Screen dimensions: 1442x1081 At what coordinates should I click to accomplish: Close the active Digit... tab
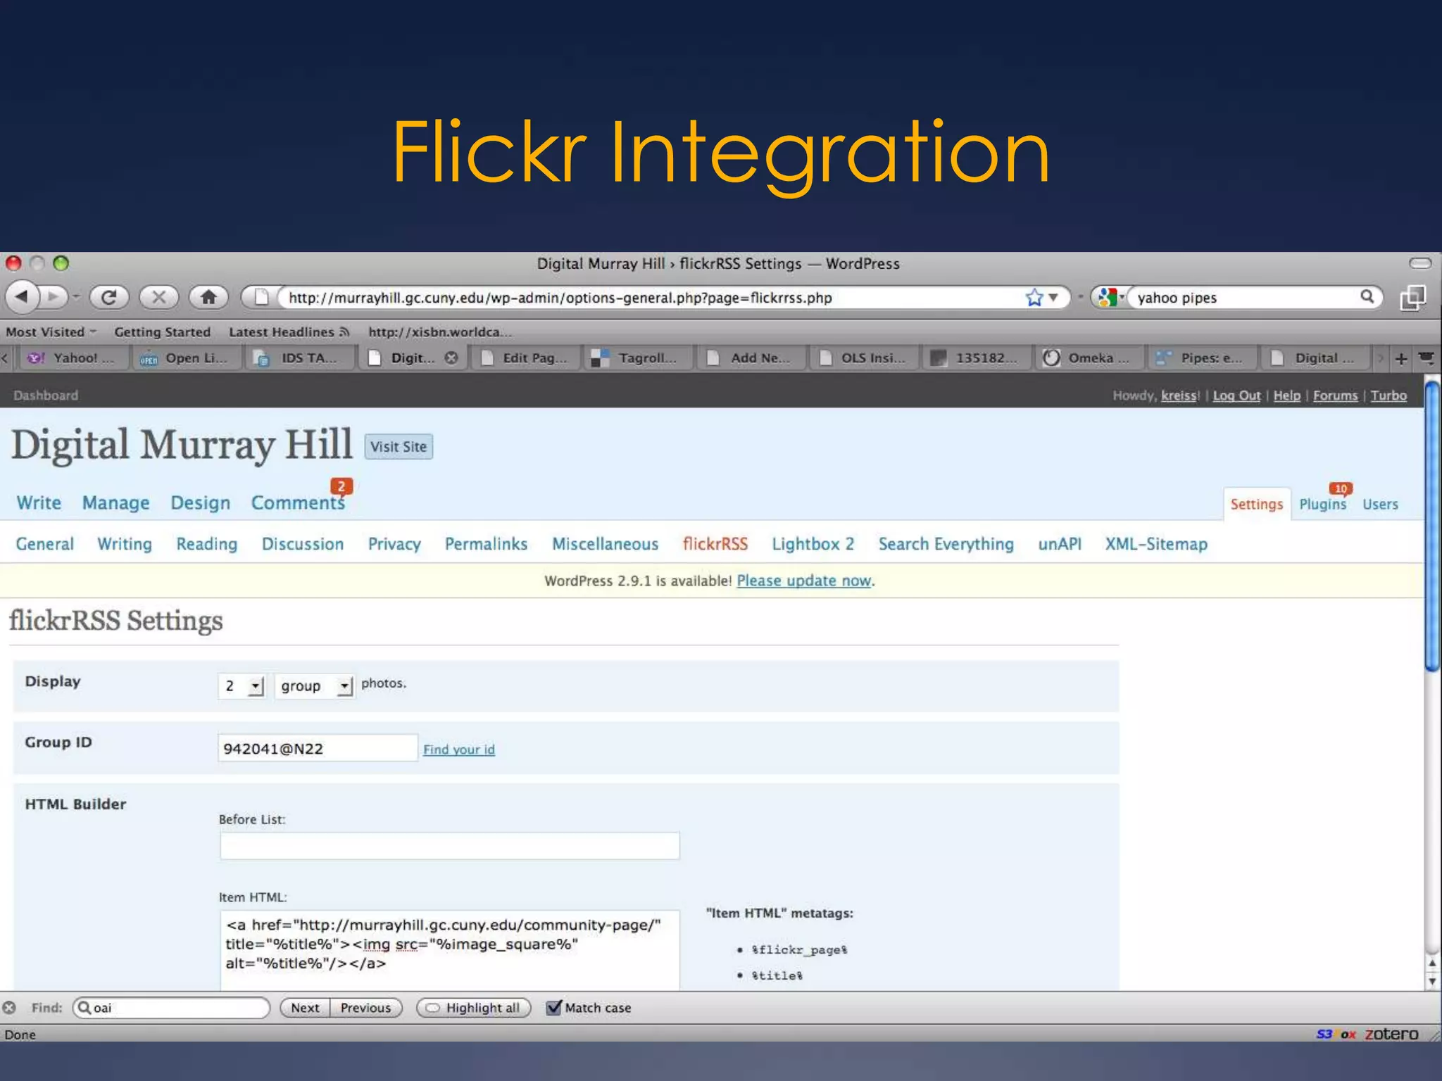click(451, 358)
